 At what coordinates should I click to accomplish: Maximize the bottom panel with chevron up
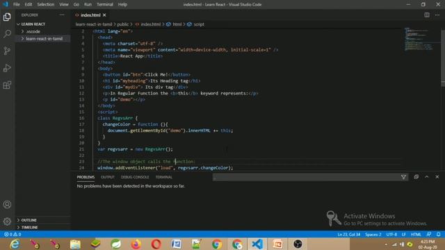(426, 177)
